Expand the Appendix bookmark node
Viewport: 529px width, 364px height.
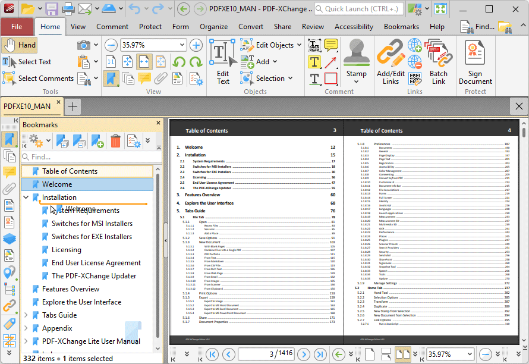pos(26,328)
